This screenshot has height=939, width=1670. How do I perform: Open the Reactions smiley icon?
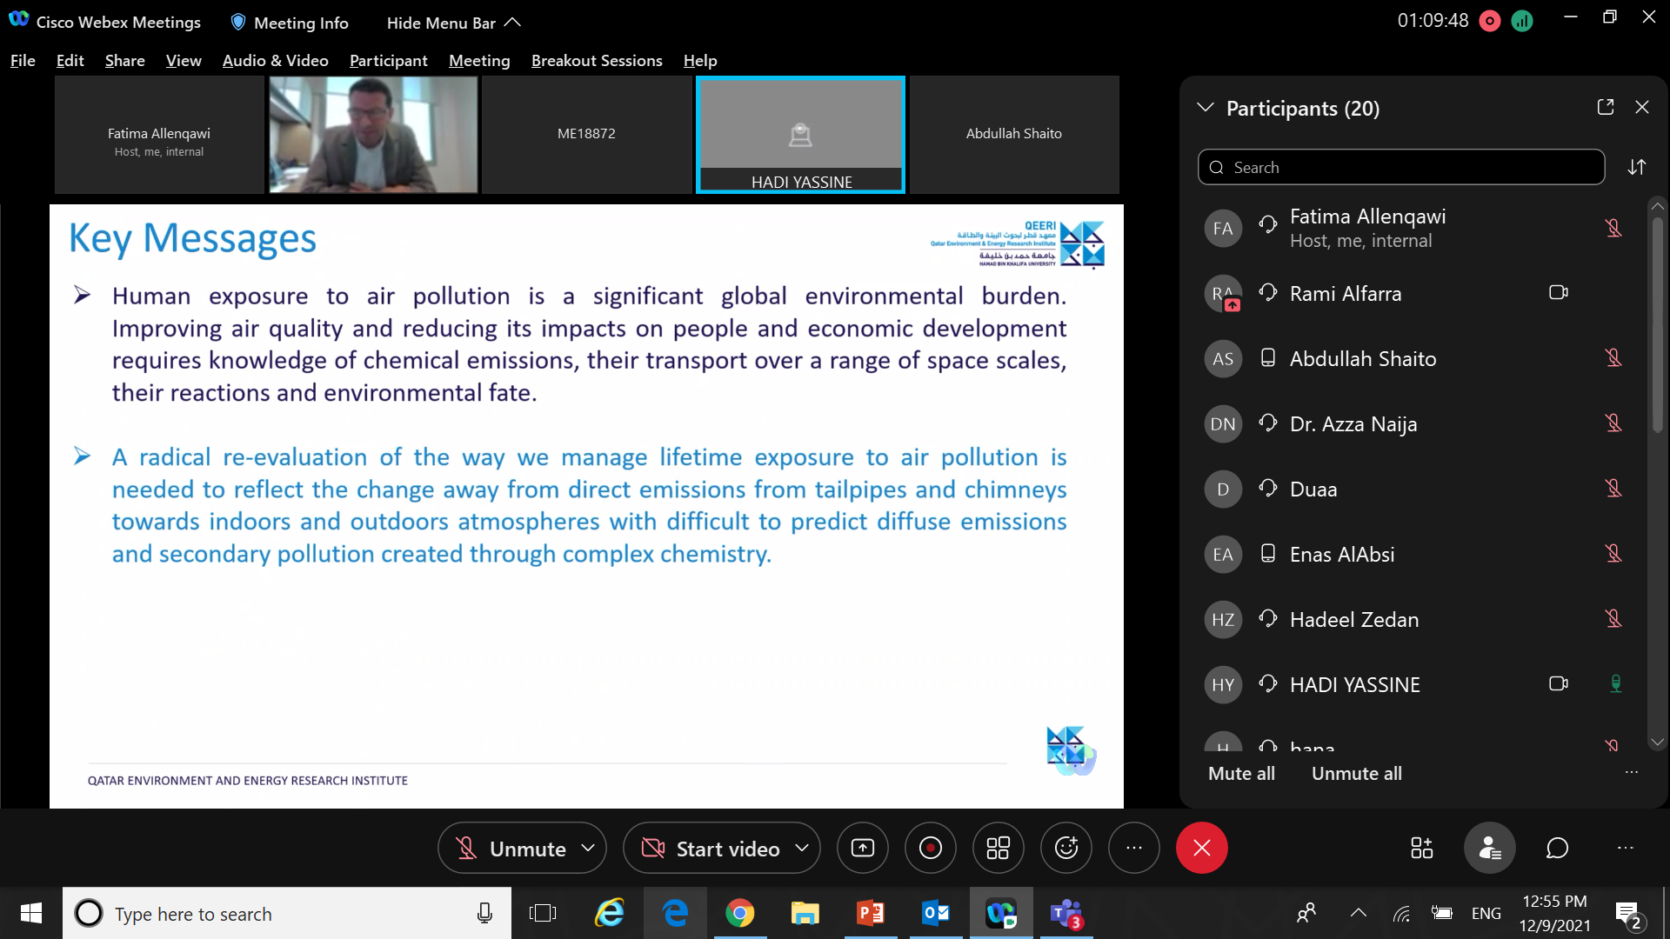click(1065, 848)
